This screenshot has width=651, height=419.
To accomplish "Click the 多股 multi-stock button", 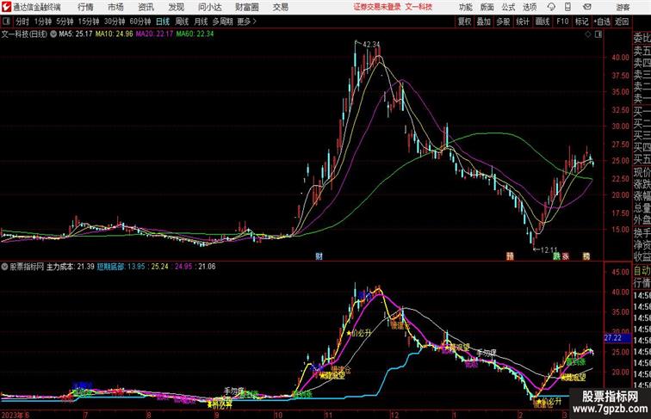I will pyautogui.click(x=503, y=22).
